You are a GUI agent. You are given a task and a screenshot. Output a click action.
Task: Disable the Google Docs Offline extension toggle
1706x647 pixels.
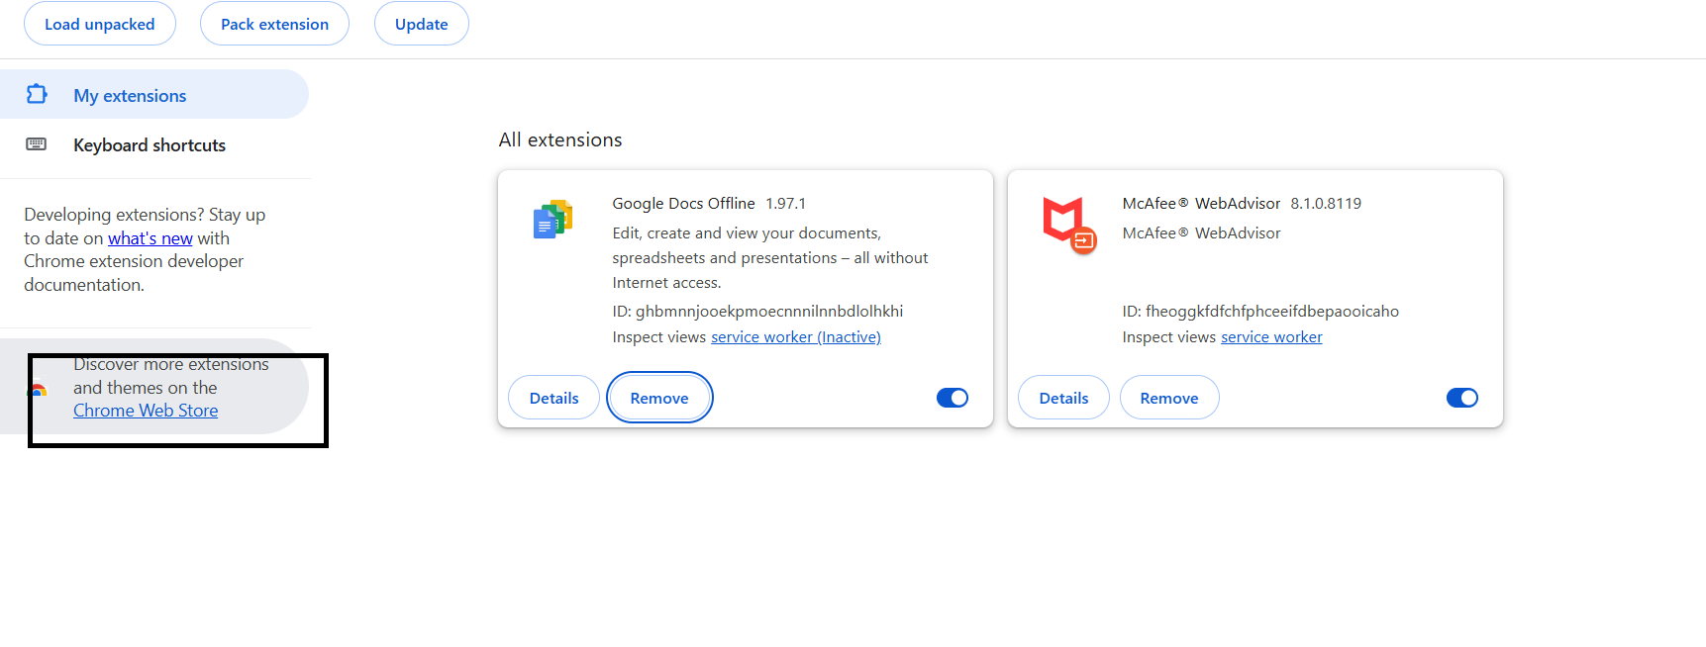click(x=952, y=398)
